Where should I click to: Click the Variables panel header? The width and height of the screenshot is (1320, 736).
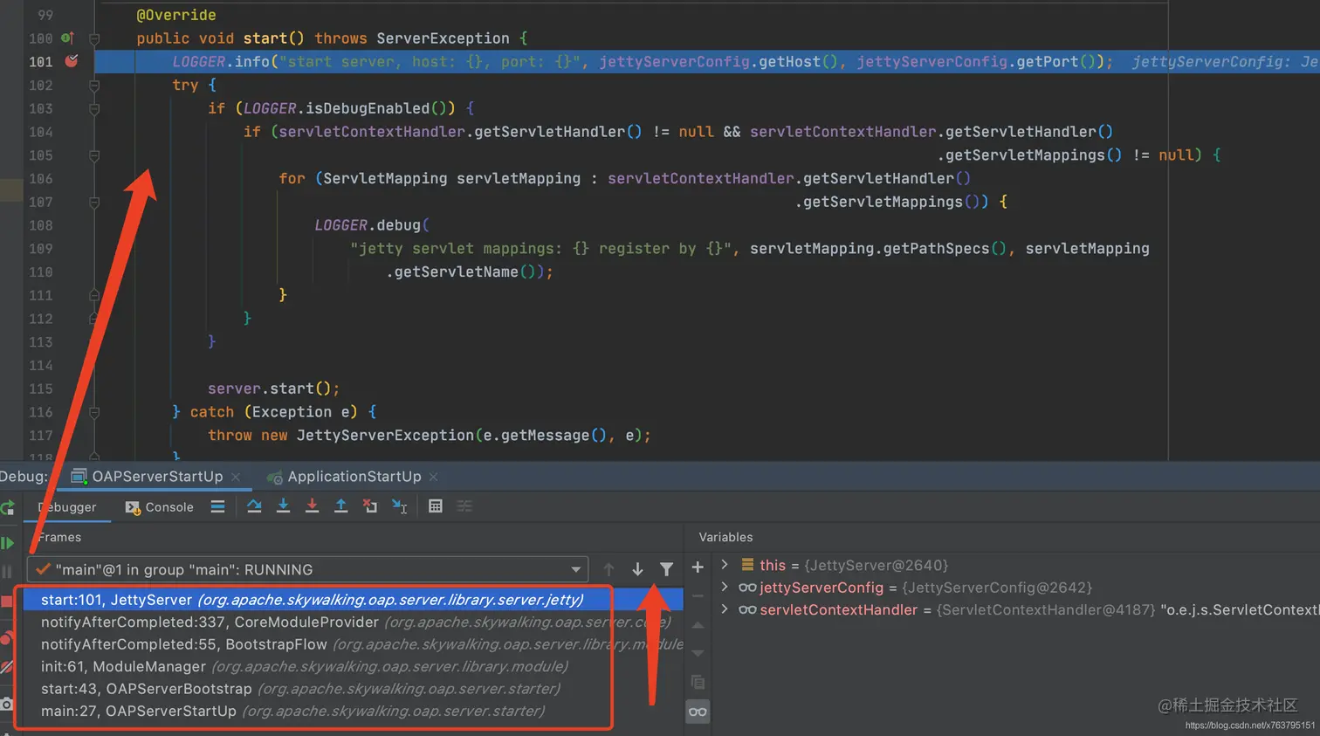(725, 537)
